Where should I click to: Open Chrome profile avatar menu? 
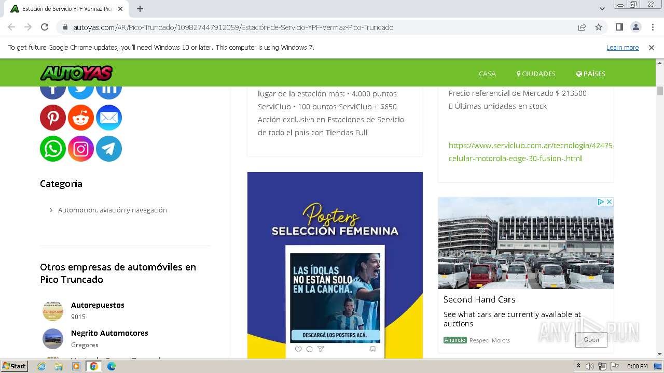635,27
